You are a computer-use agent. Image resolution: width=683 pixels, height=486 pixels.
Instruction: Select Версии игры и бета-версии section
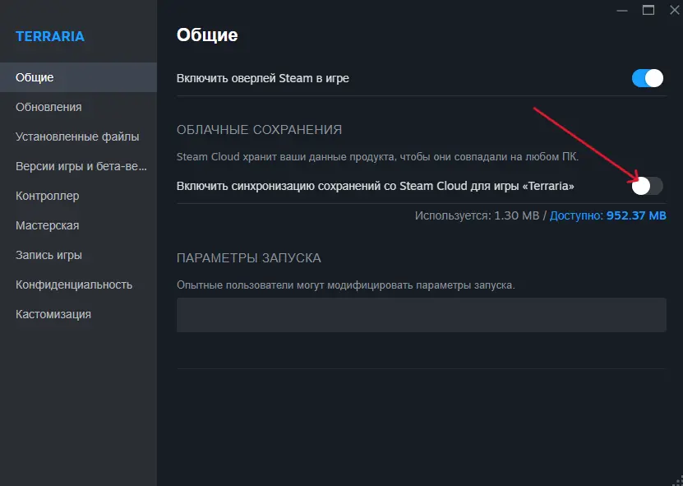pyautogui.click(x=78, y=166)
